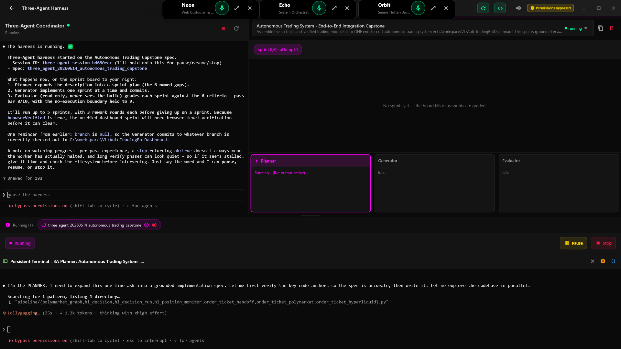Click the three_agent_20260614 spec link in chat
The width and height of the screenshot is (621, 349).
coord(87,69)
